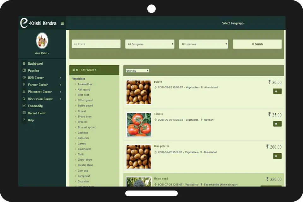The image size is (303, 202).
Task: Click the Help question mark icon
Action: point(24,120)
